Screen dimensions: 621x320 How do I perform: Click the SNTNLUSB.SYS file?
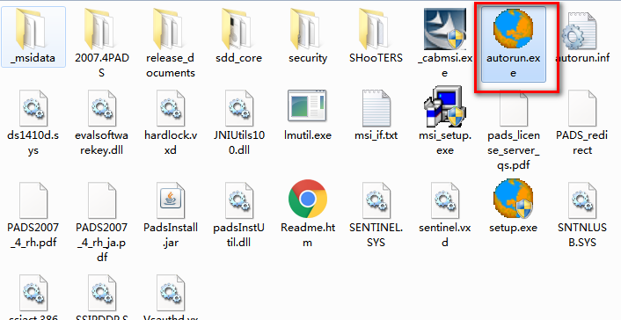click(x=581, y=215)
